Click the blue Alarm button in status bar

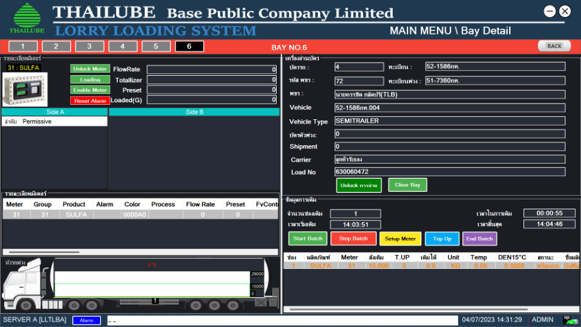pyautogui.click(x=87, y=320)
